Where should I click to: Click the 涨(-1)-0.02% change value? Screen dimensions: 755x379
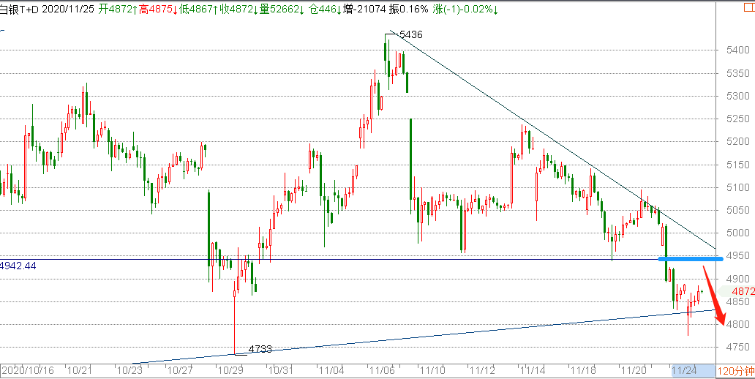[x=465, y=10]
